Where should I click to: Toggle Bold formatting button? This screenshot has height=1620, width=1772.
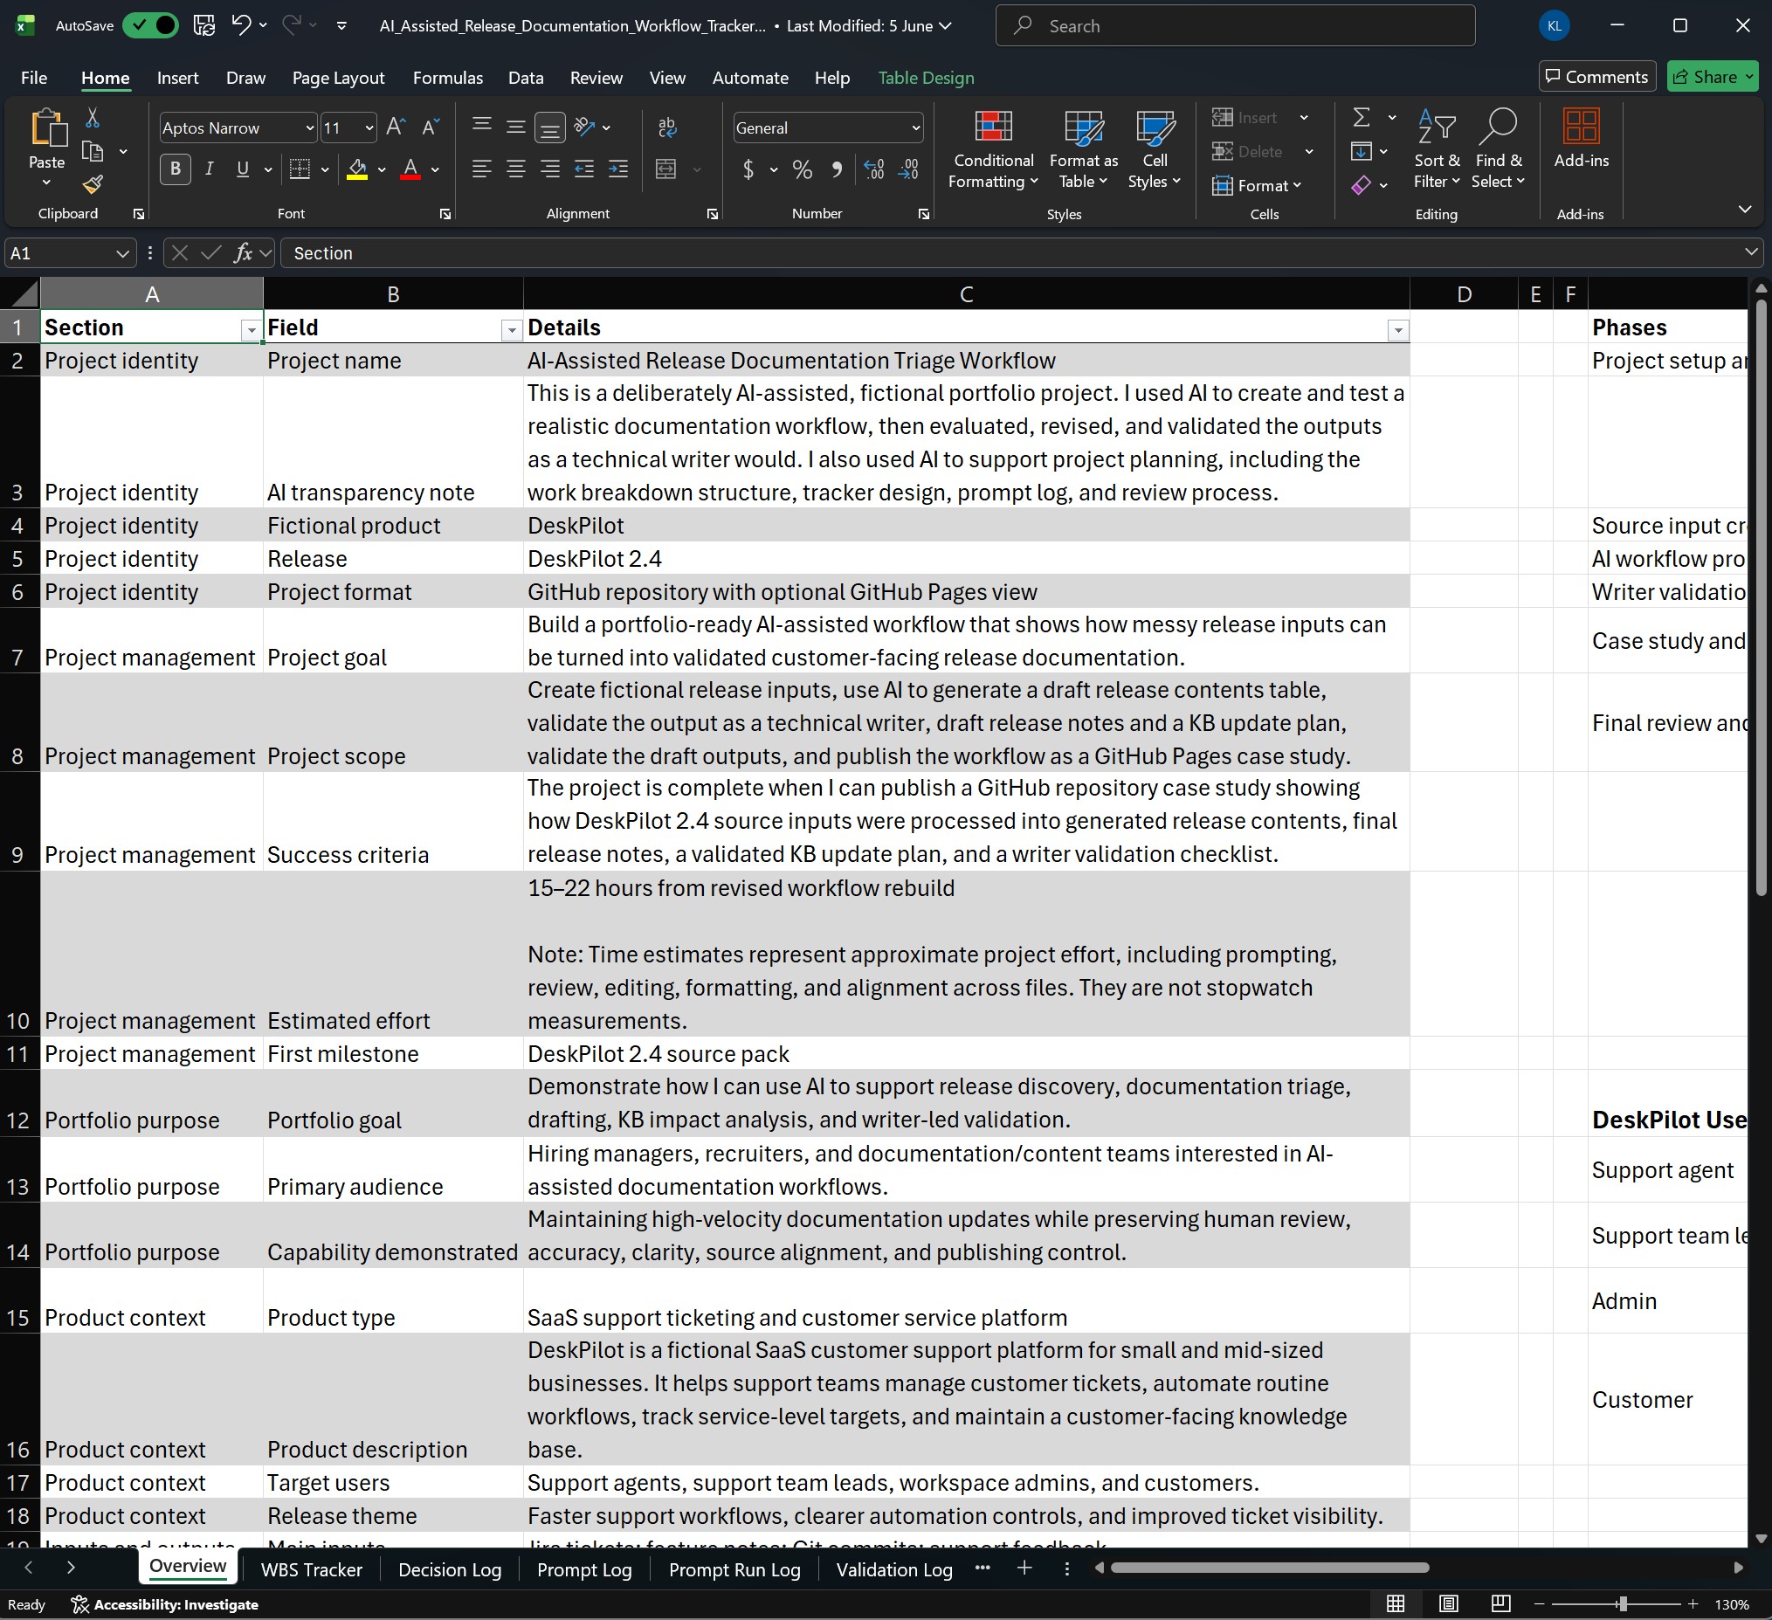pyautogui.click(x=175, y=169)
